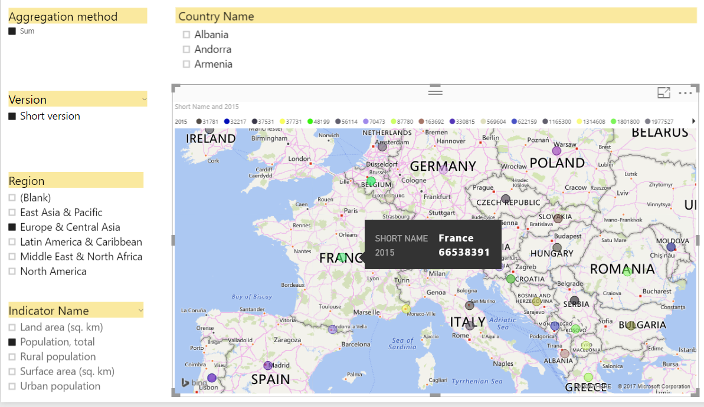Expand the Version slicer dropdown chevron
The width and height of the screenshot is (704, 407).
[x=144, y=99]
